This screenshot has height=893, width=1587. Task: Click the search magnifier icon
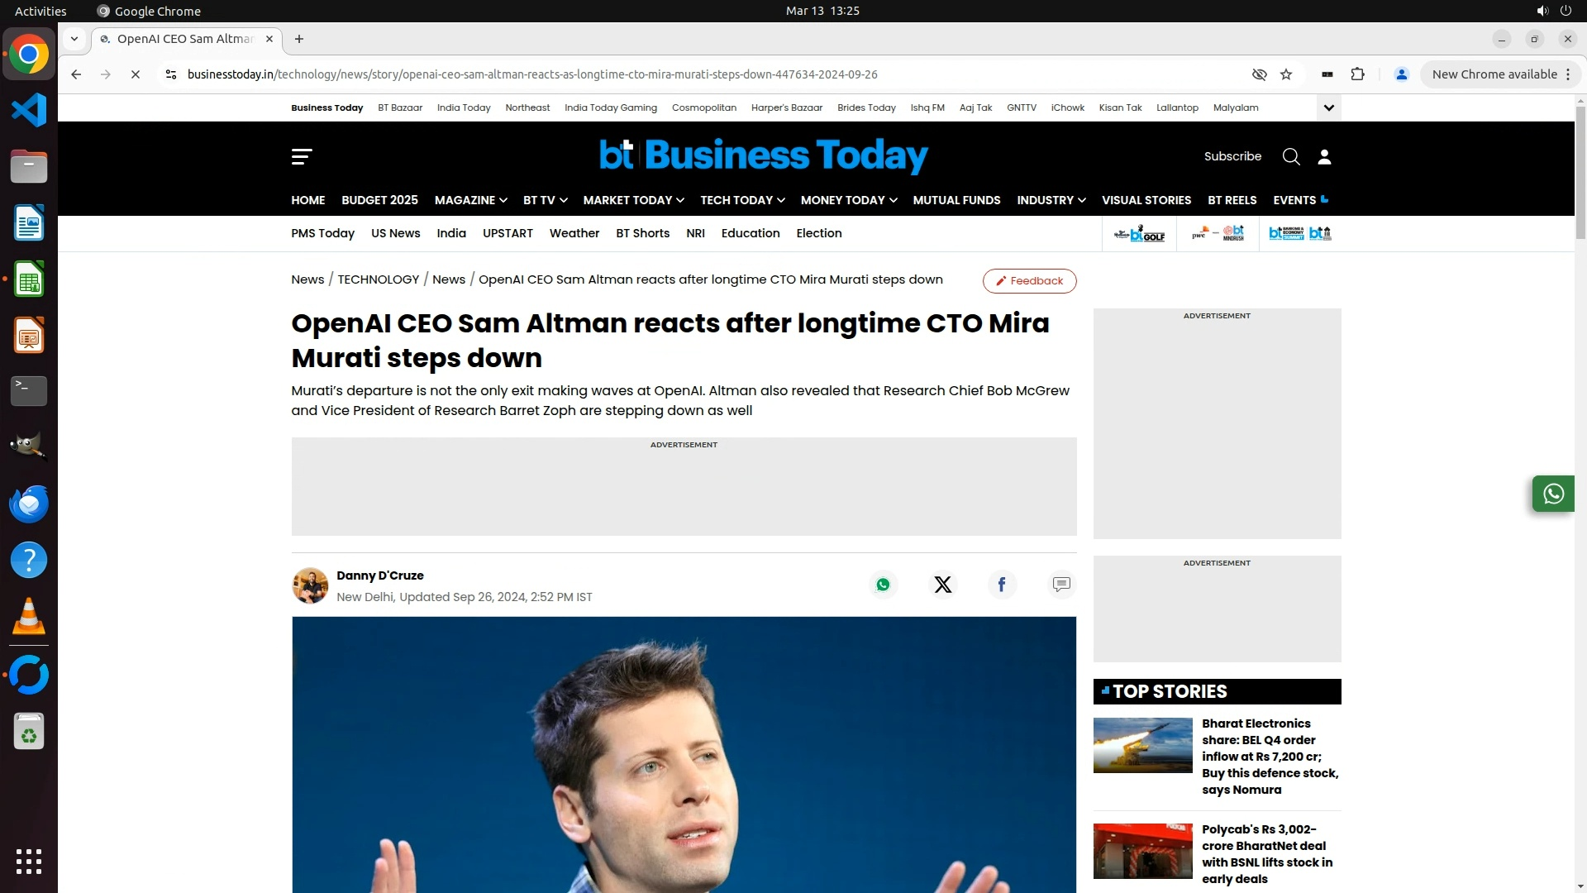pyautogui.click(x=1290, y=156)
